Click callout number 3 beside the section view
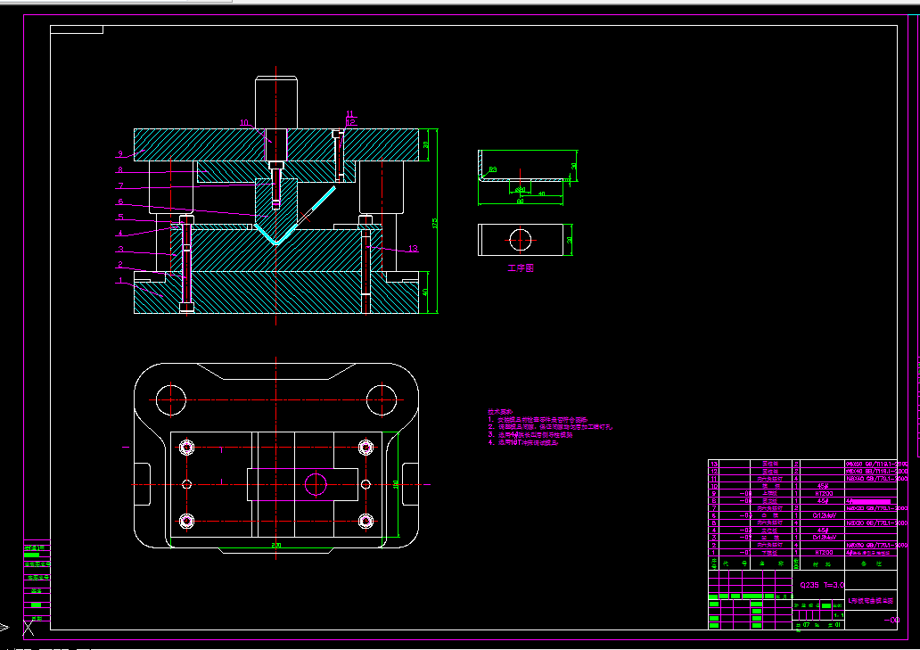This screenshot has width=920, height=650. click(120, 250)
